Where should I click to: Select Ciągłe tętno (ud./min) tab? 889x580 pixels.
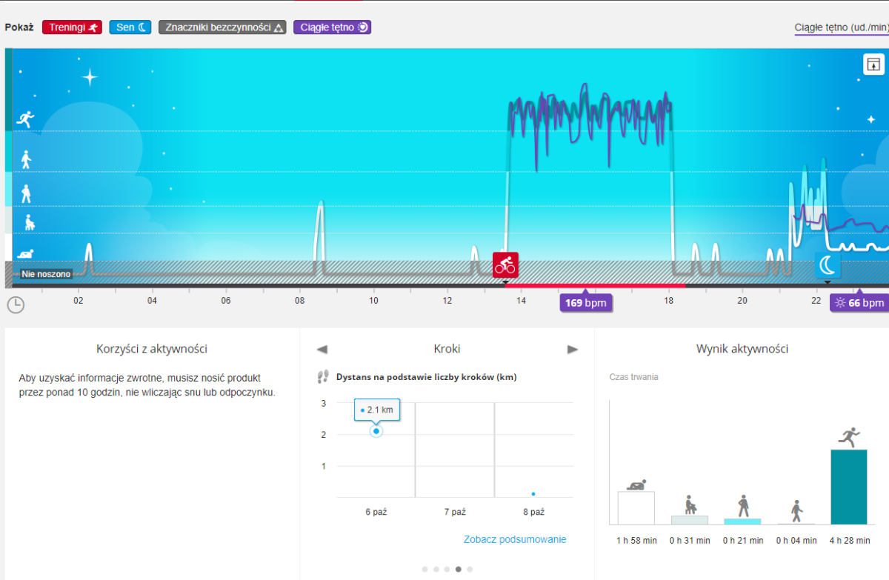pyautogui.click(x=840, y=28)
